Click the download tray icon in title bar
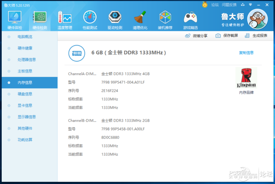The image size is (275, 184). click(243, 5)
